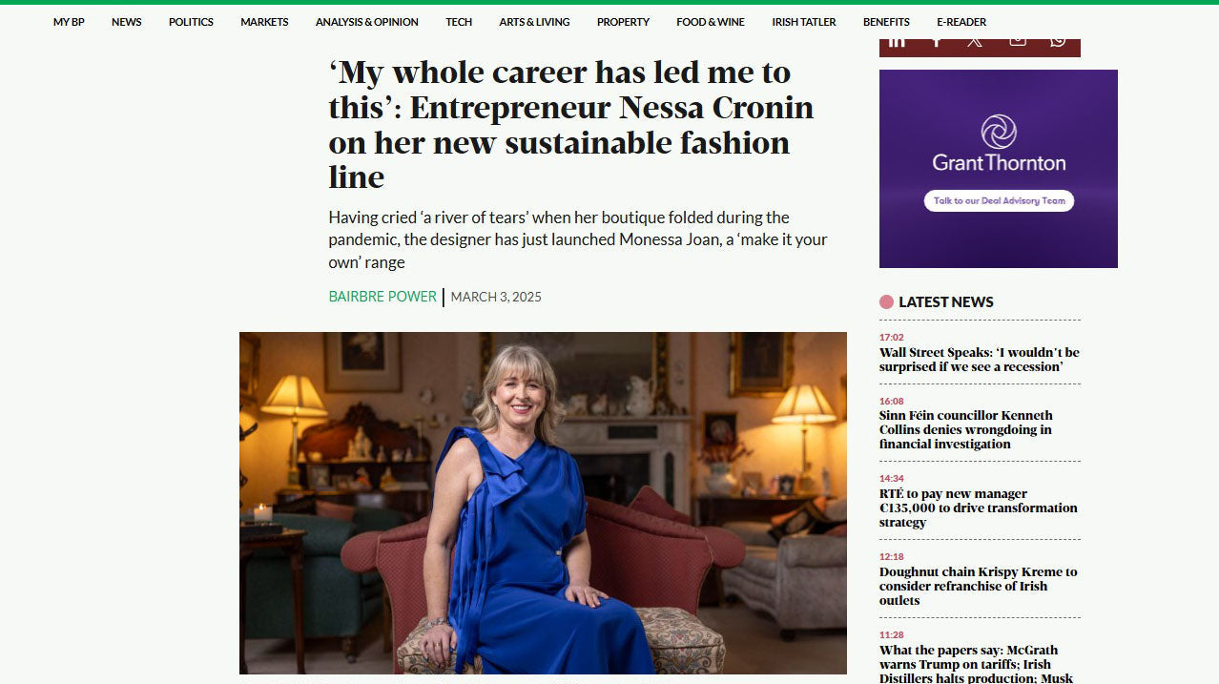The width and height of the screenshot is (1219, 684).
Task: Switch to the NEWS section
Action: pos(126,21)
